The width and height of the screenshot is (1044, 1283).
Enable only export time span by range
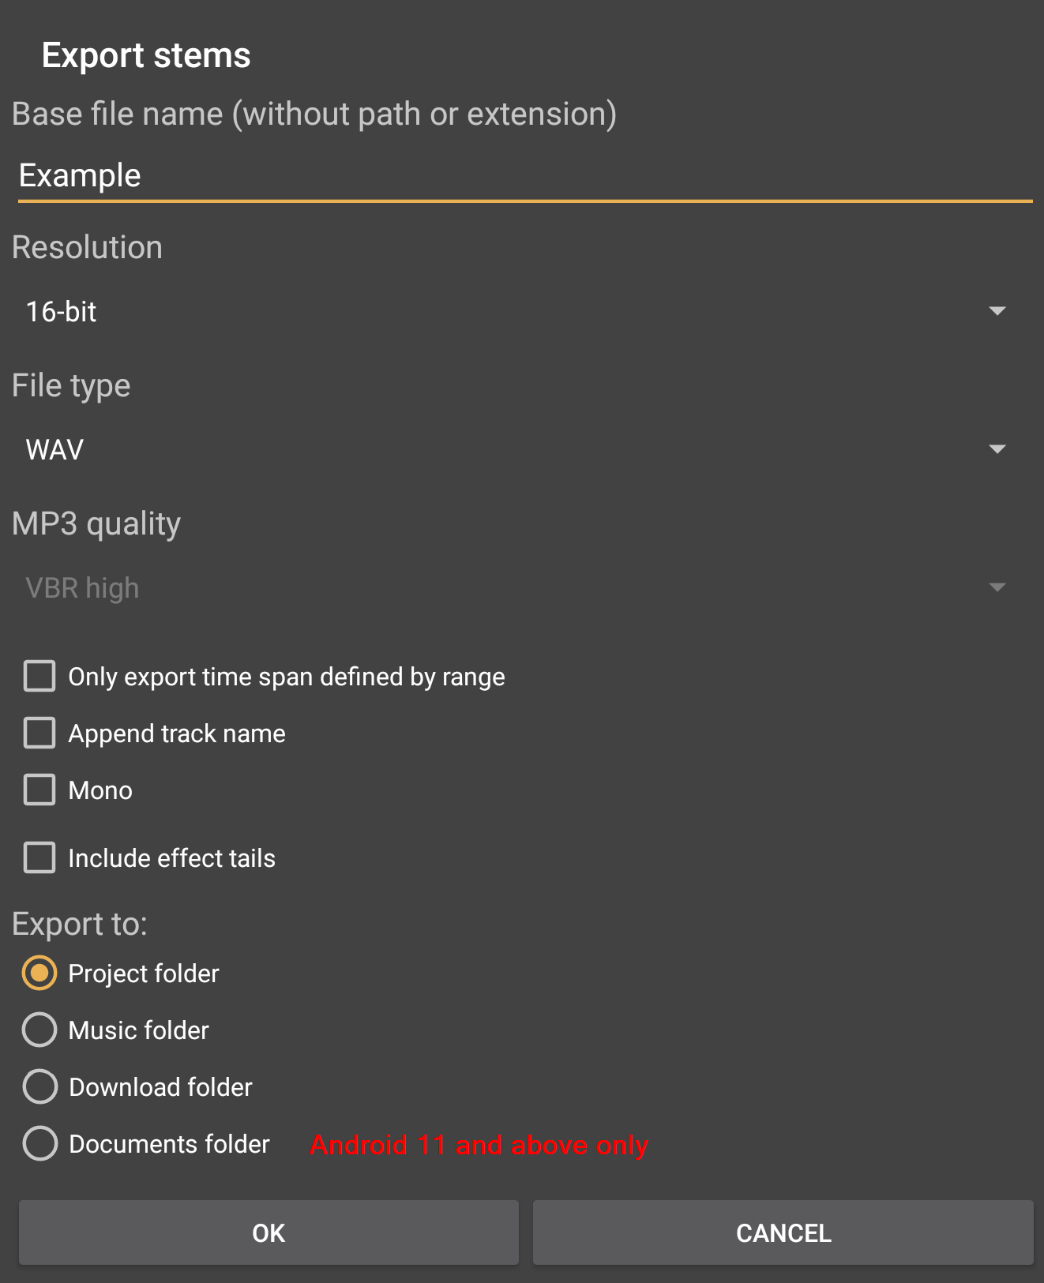(x=39, y=677)
